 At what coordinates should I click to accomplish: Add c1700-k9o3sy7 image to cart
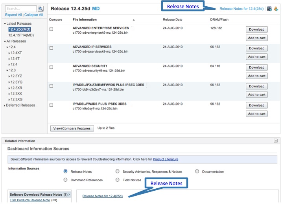pos(257,114)
